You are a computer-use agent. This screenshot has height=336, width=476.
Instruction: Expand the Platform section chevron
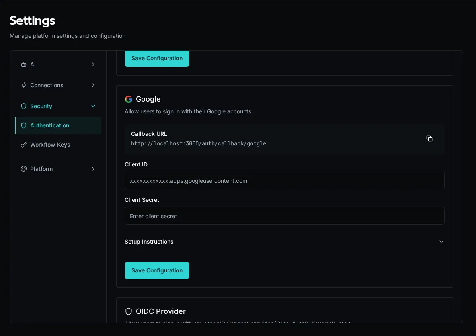93,169
